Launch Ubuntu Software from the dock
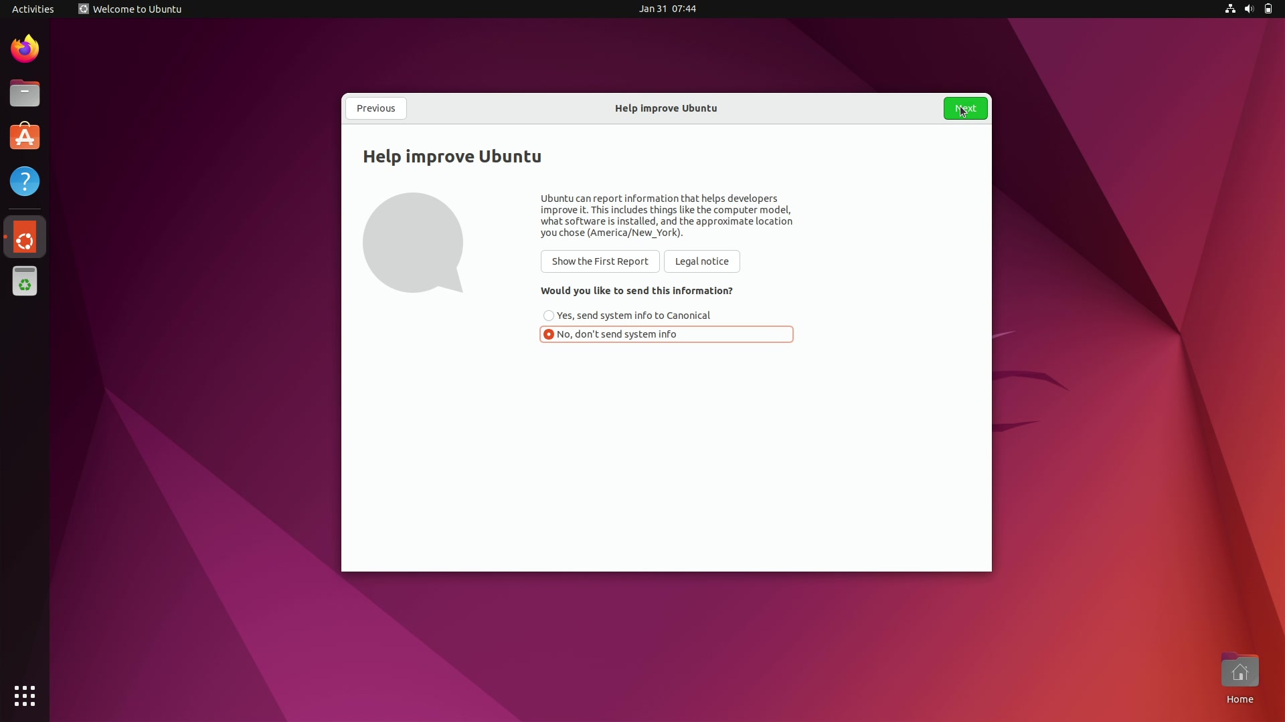The height and width of the screenshot is (722, 1285). pyautogui.click(x=25, y=137)
